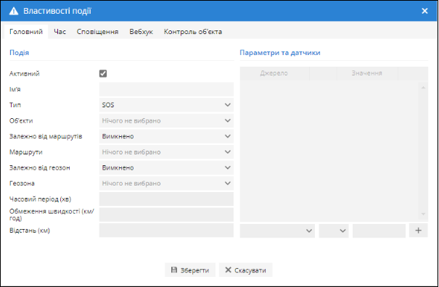Open the Контроль об'єкта tab
439x287 pixels.
click(x=193, y=32)
